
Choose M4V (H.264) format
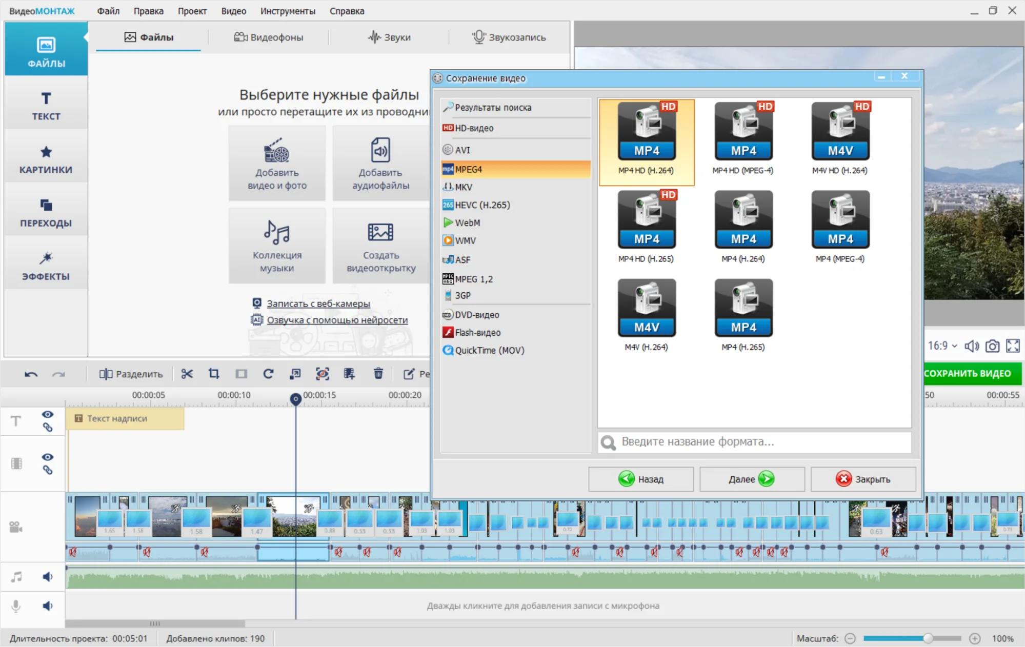(647, 315)
